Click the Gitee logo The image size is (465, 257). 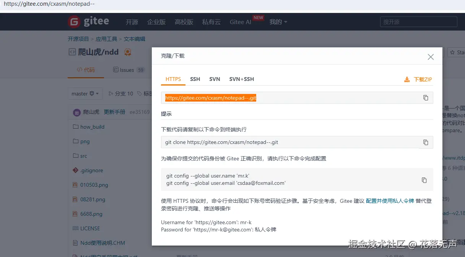pos(88,22)
